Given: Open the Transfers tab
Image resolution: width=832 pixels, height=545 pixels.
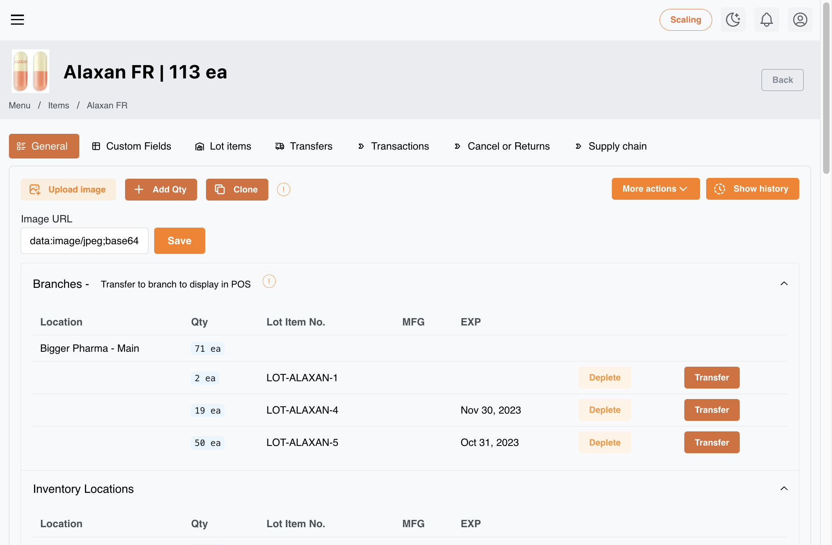Looking at the screenshot, I should (x=304, y=146).
